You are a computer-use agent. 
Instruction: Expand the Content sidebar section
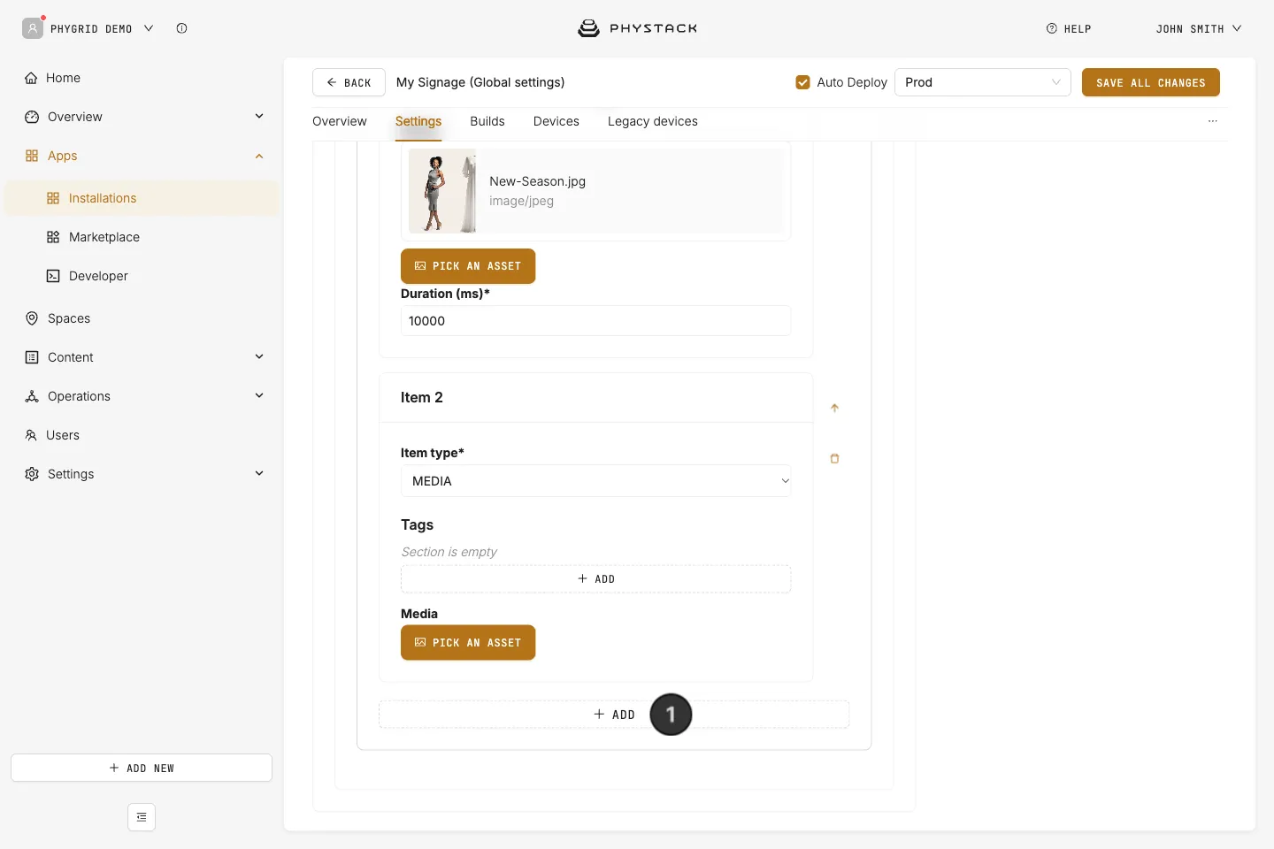click(259, 357)
